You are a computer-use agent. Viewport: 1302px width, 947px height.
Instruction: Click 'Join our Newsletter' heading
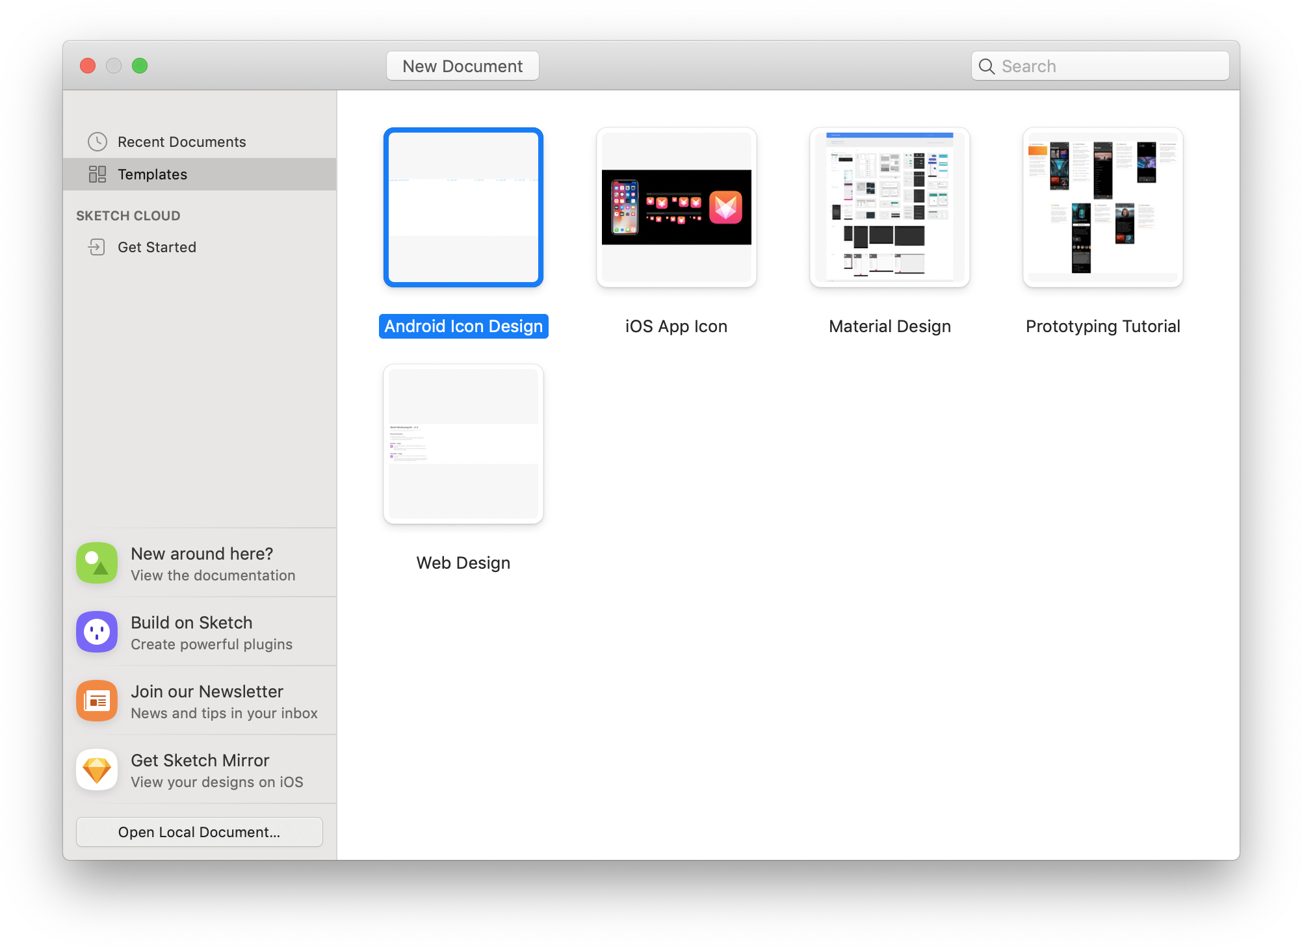(x=207, y=692)
